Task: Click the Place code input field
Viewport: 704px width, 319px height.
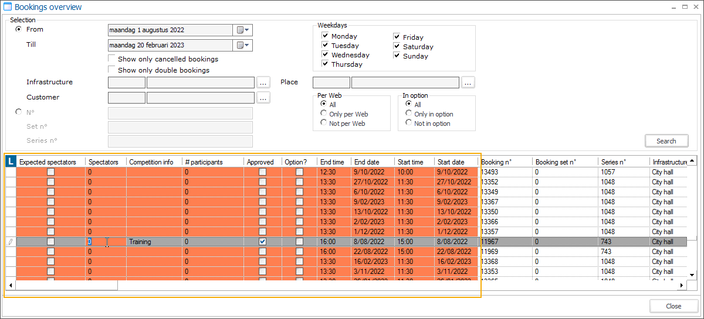Action: (x=331, y=83)
